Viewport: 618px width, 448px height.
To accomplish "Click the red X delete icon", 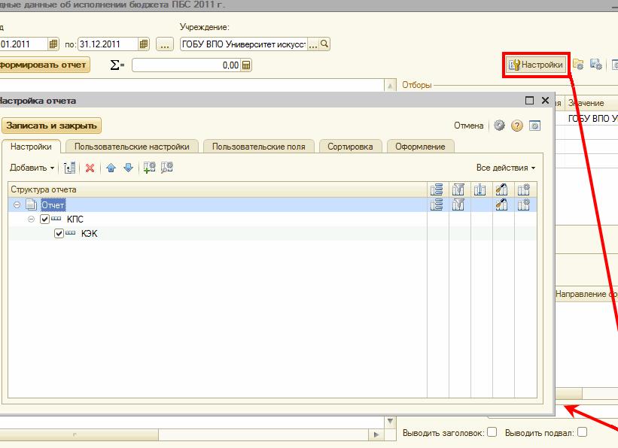I will (90, 168).
